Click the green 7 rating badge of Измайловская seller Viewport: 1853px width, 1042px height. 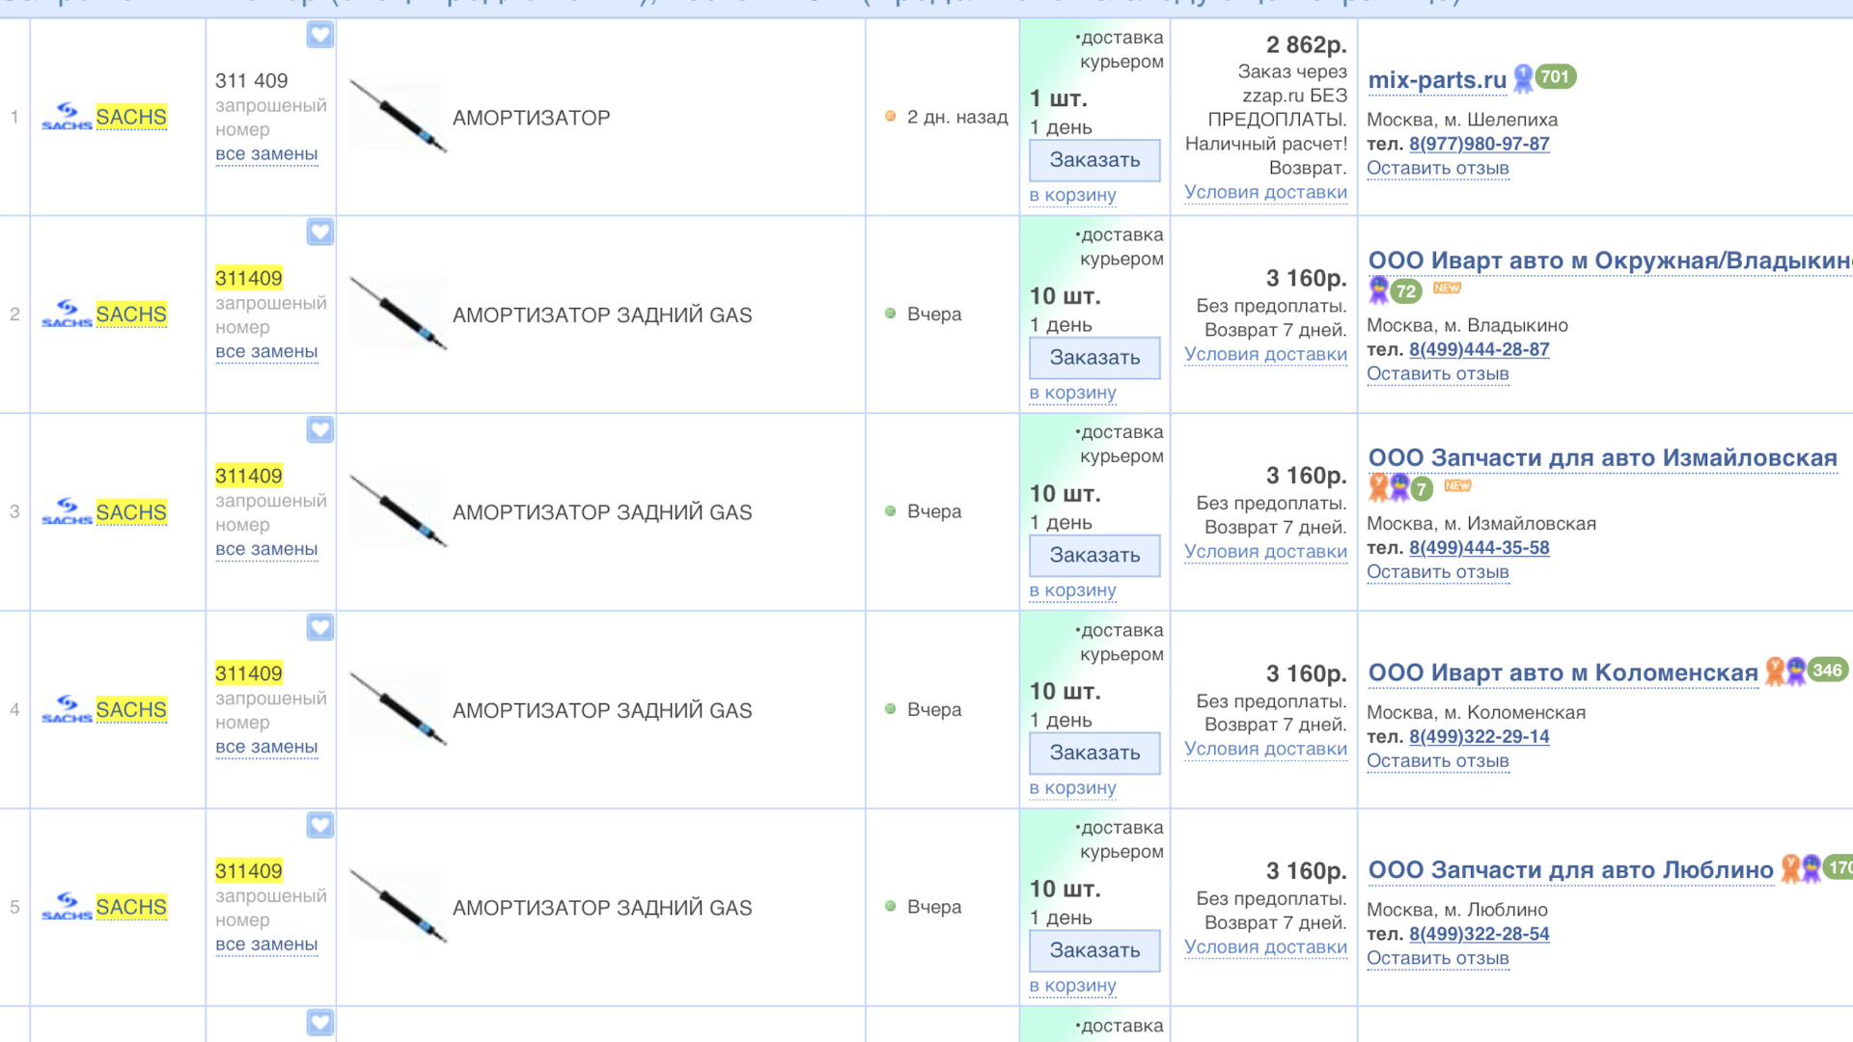click(x=1422, y=489)
